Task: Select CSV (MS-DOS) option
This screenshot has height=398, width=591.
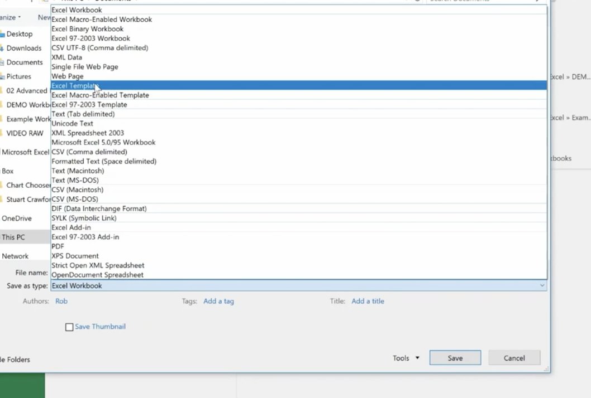Action: point(299,199)
